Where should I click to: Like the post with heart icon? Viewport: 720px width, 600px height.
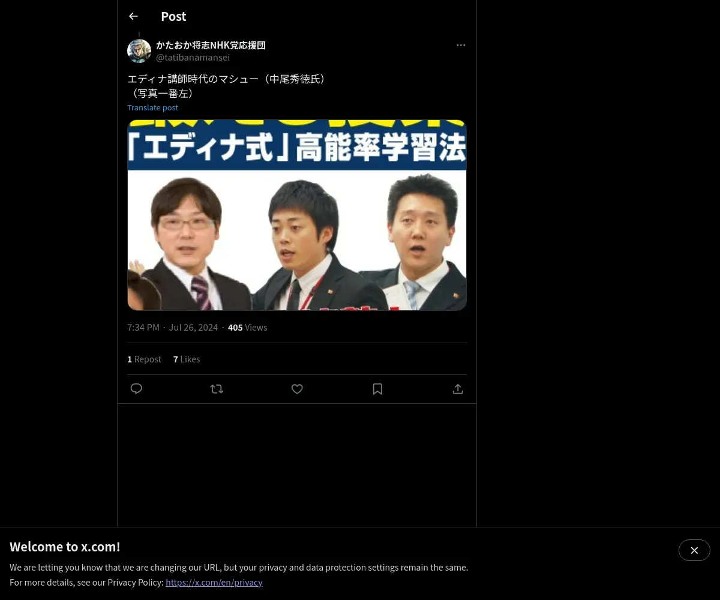[297, 389]
